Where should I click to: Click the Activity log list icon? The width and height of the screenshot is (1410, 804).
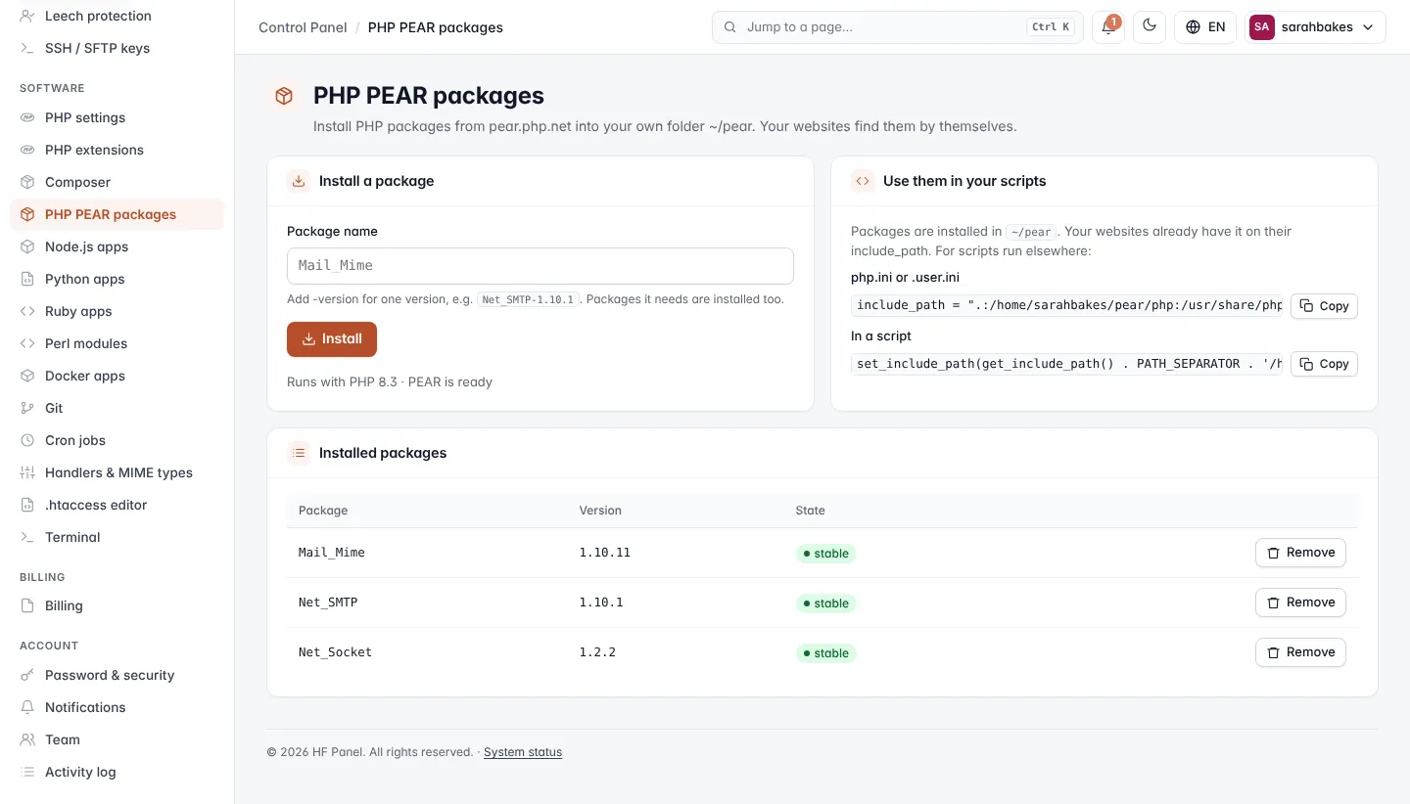pyautogui.click(x=27, y=772)
